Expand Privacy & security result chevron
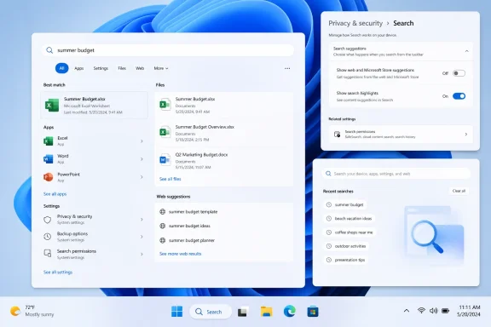The image size is (491, 327). click(x=142, y=220)
